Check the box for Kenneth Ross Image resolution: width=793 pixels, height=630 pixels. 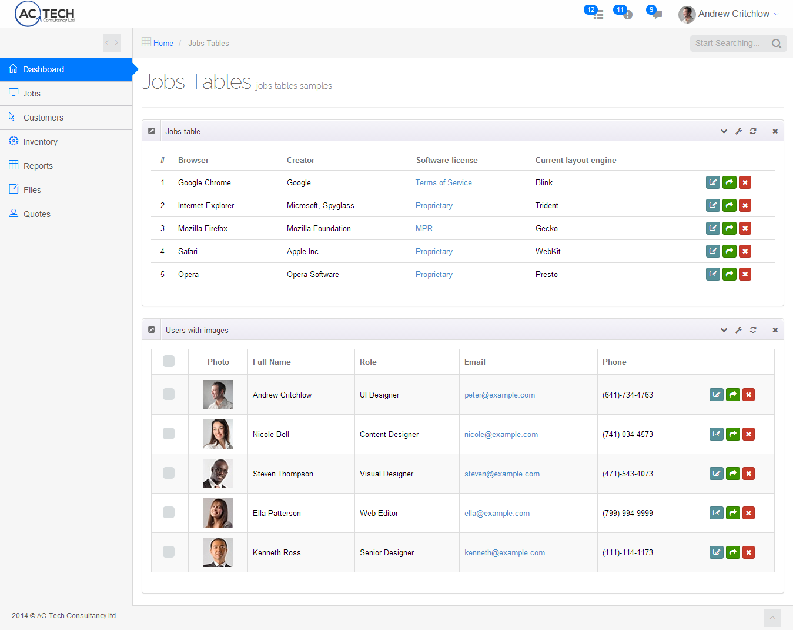(x=169, y=552)
